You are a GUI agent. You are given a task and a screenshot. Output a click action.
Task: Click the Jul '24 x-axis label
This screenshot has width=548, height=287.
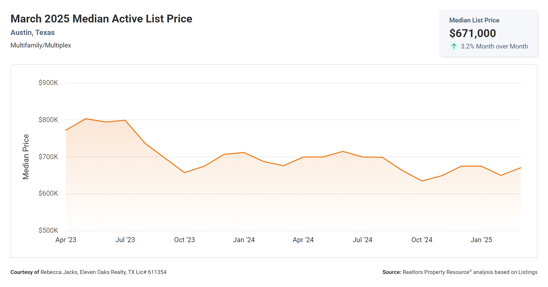point(362,240)
